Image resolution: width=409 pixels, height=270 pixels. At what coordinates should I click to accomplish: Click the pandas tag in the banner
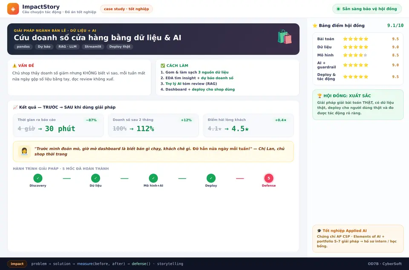coord(23,47)
